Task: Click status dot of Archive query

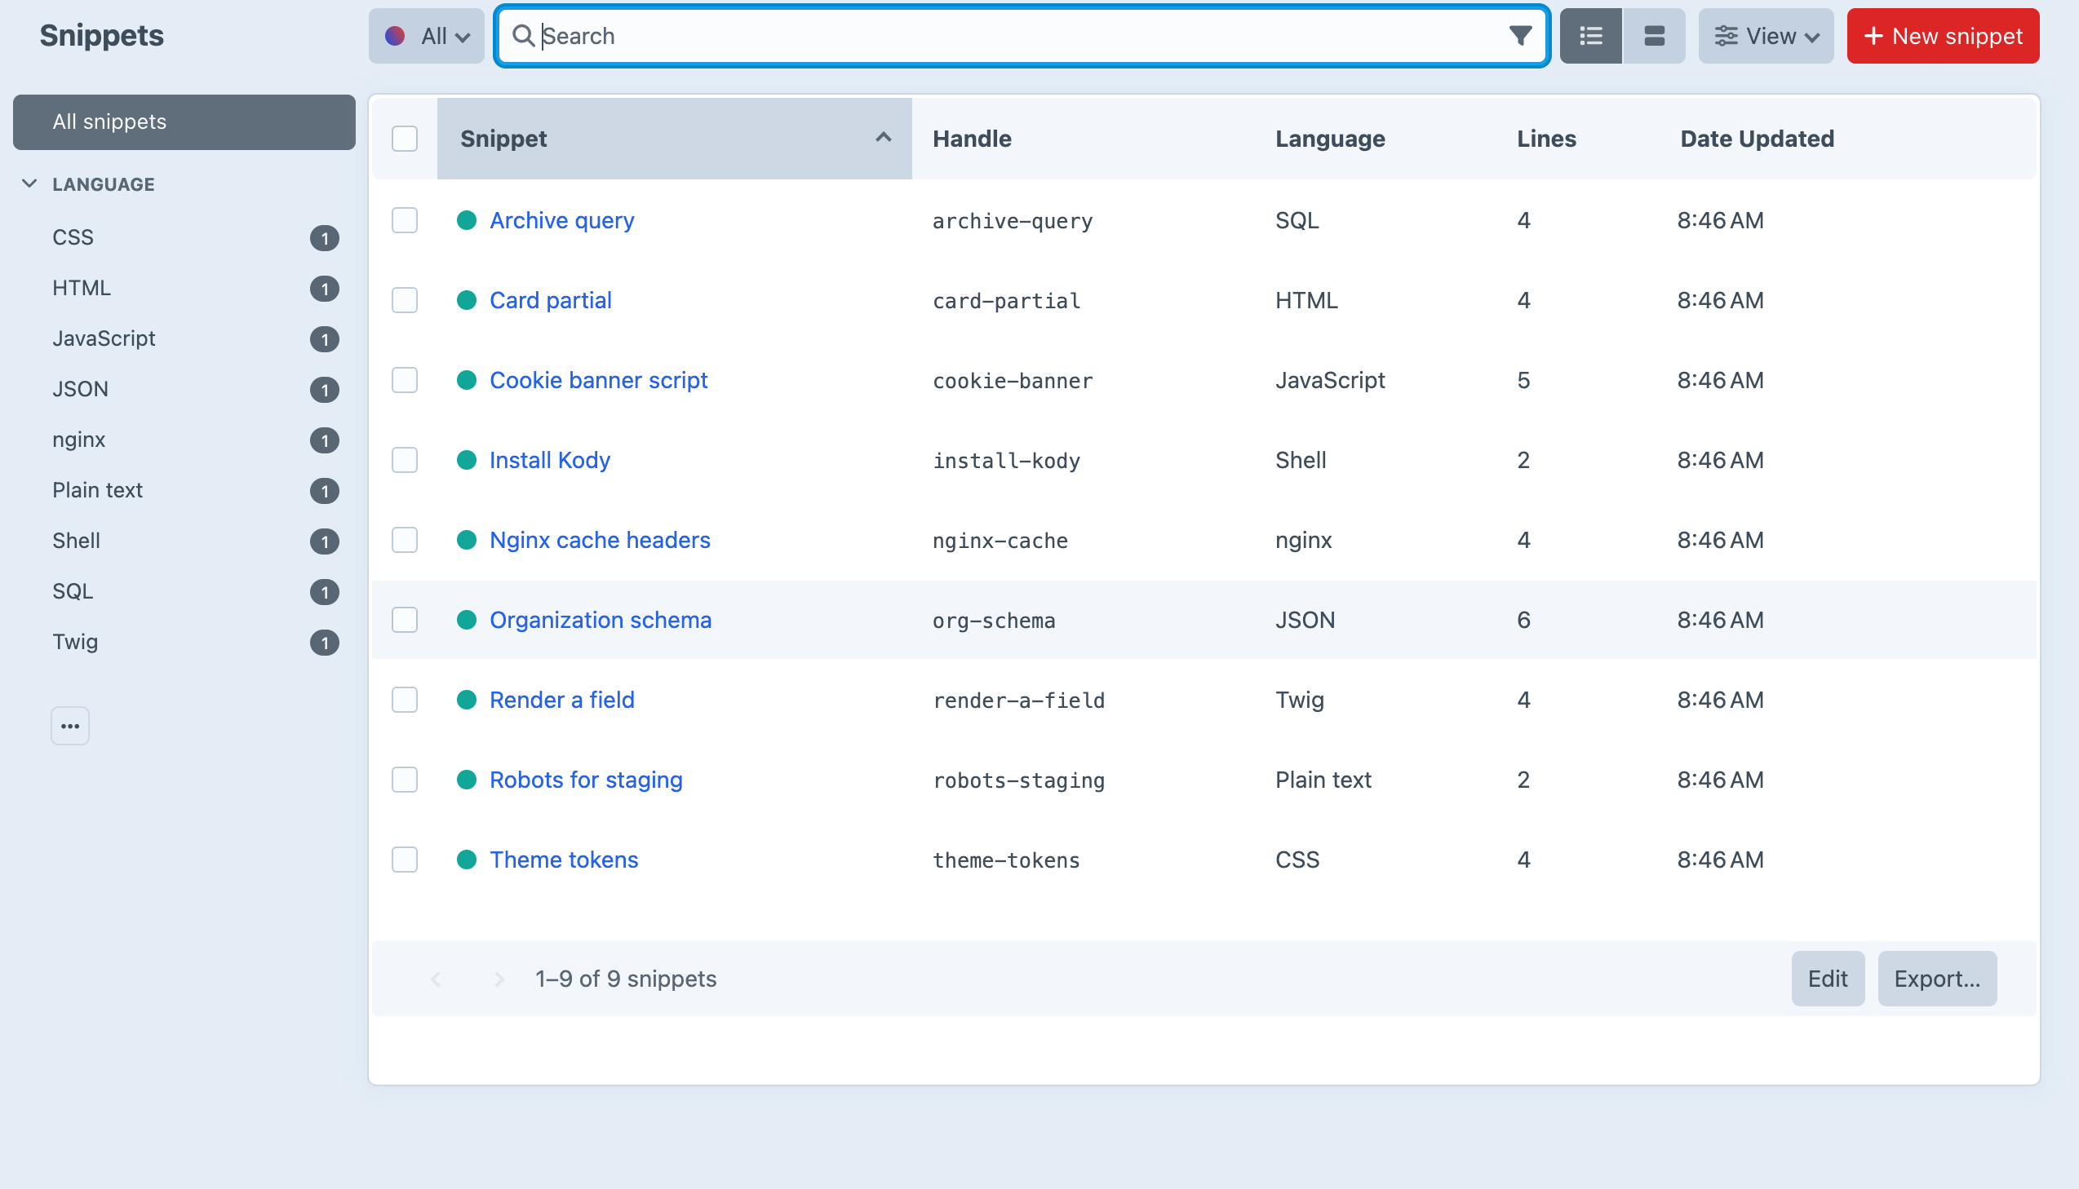Action: click(467, 220)
